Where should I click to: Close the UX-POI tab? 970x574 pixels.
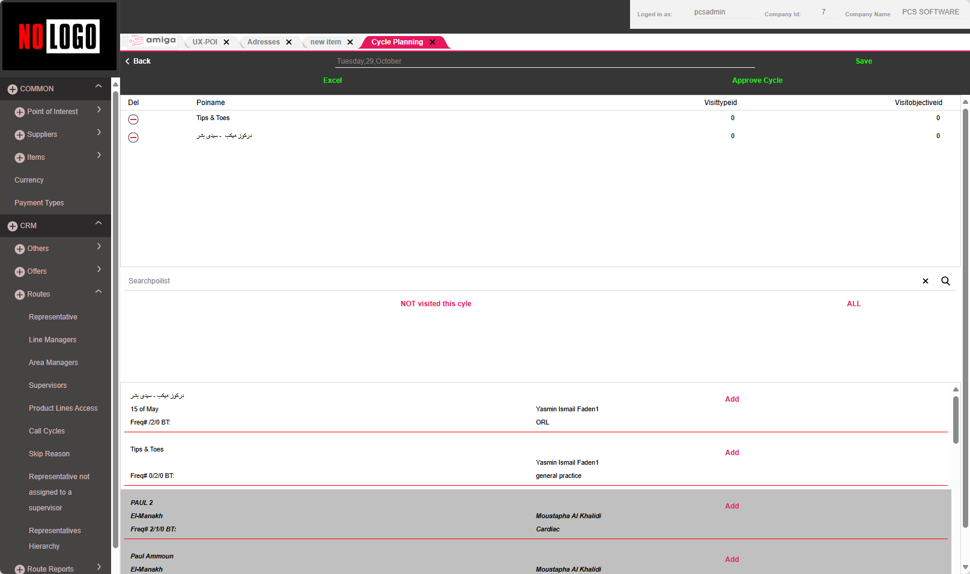[226, 42]
